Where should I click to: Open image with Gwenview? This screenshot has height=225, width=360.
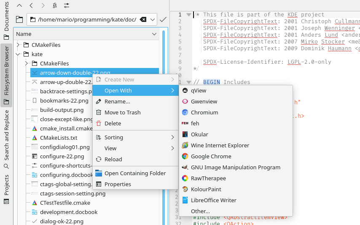click(x=204, y=101)
